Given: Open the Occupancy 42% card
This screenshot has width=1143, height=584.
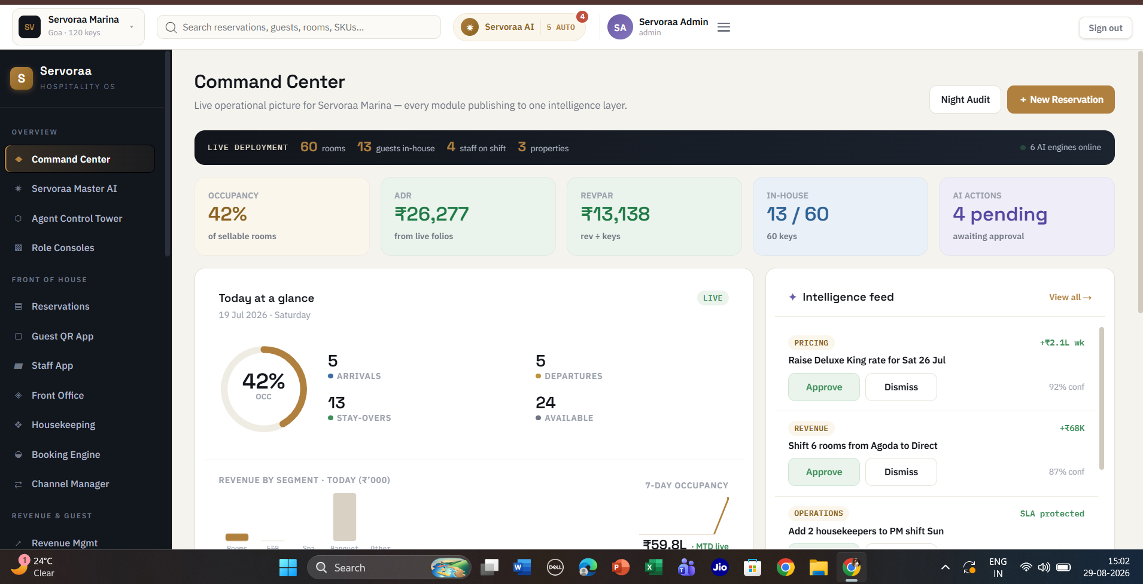Looking at the screenshot, I should coord(282,216).
